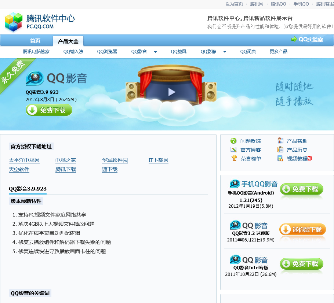334x303 pixels.
Task: Click 手机QQ in the top bar
Action: (301, 4)
